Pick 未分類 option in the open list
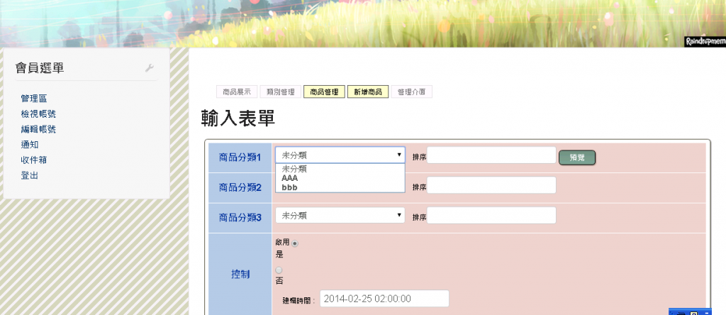 point(294,169)
